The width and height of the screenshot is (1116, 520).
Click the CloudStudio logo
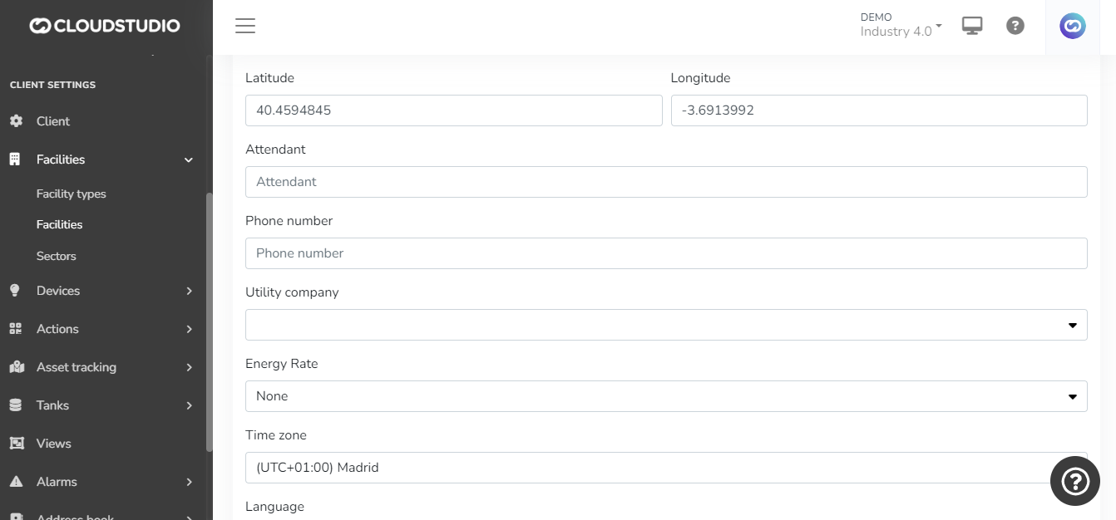coord(105,26)
